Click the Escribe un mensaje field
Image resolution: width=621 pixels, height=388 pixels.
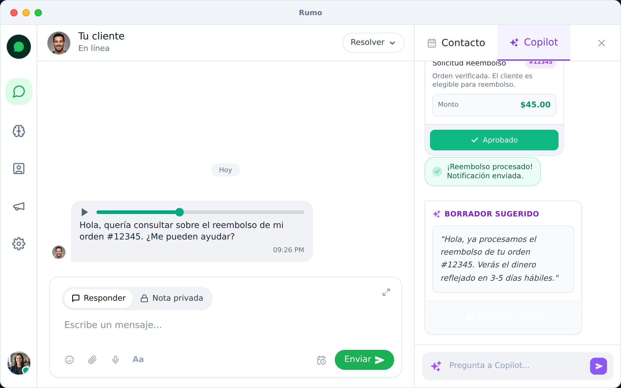point(226,325)
